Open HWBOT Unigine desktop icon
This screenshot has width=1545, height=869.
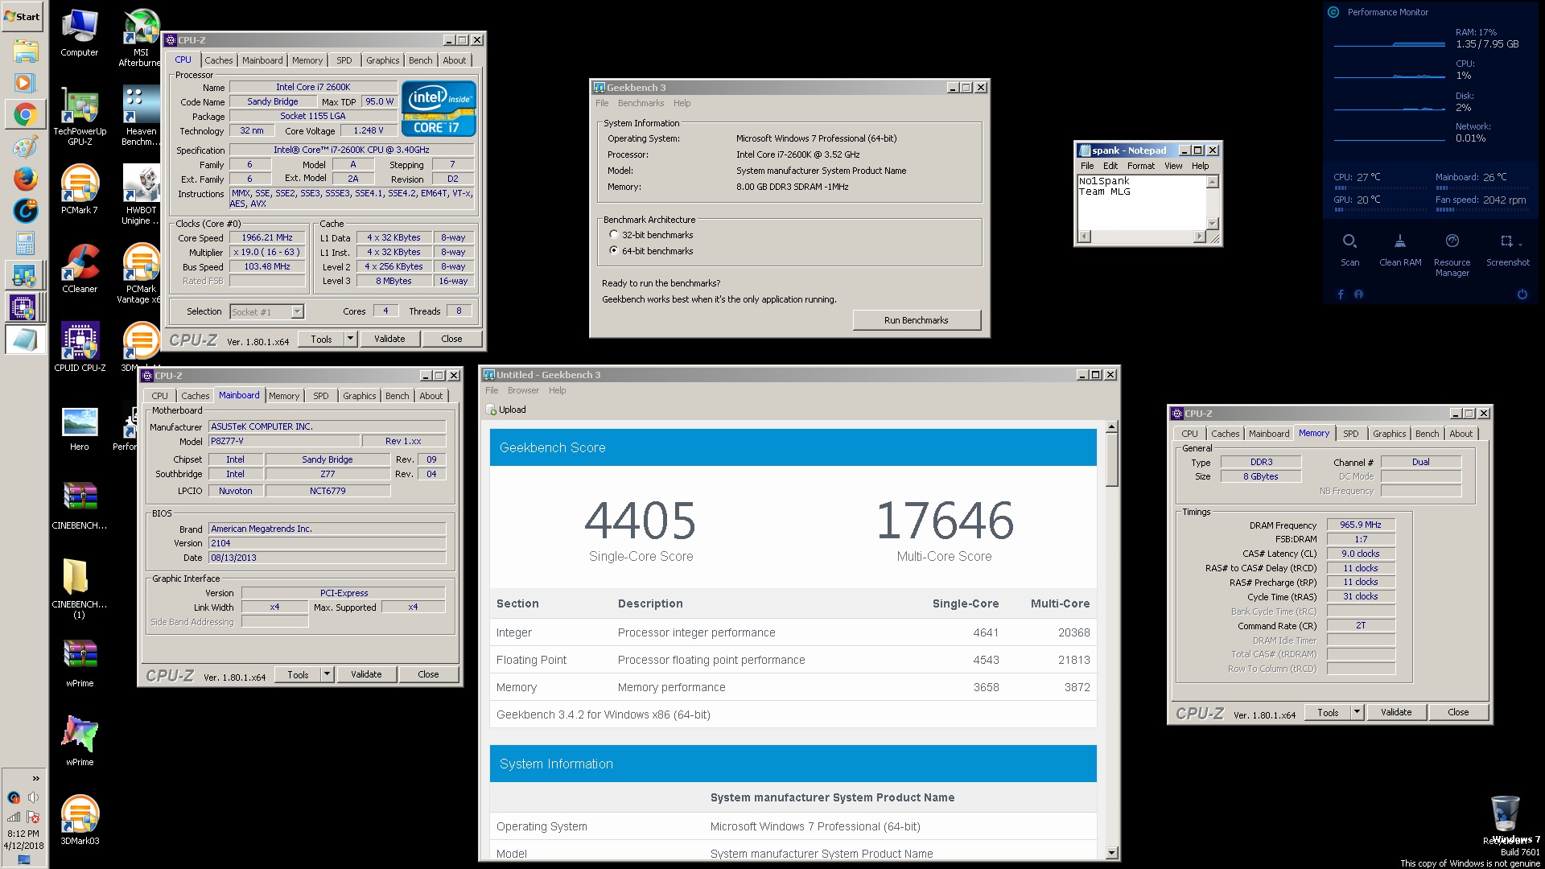point(140,196)
